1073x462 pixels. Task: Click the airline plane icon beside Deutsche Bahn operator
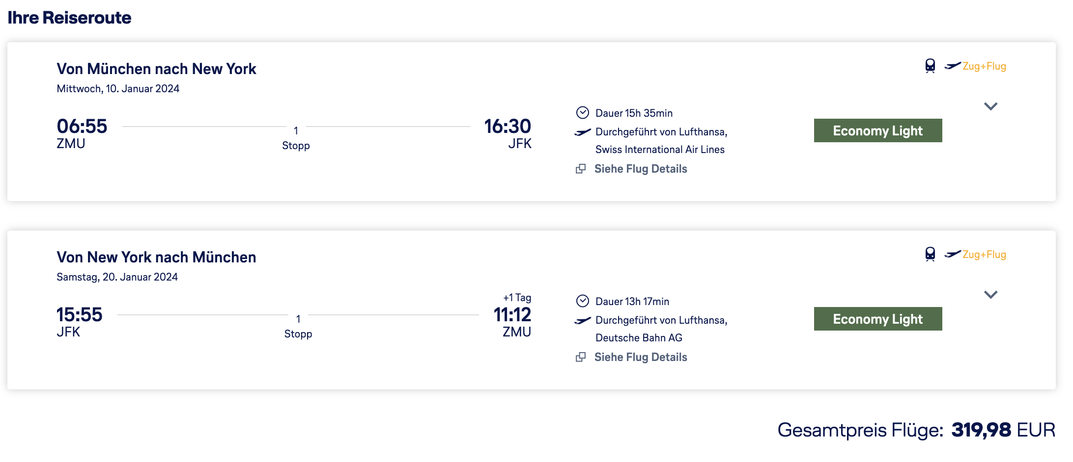[583, 321]
